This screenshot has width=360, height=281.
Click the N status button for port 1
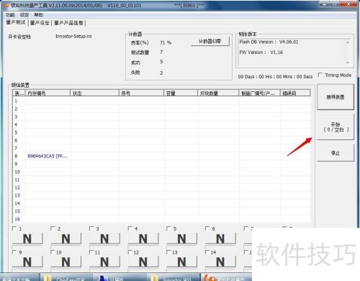(27, 239)
